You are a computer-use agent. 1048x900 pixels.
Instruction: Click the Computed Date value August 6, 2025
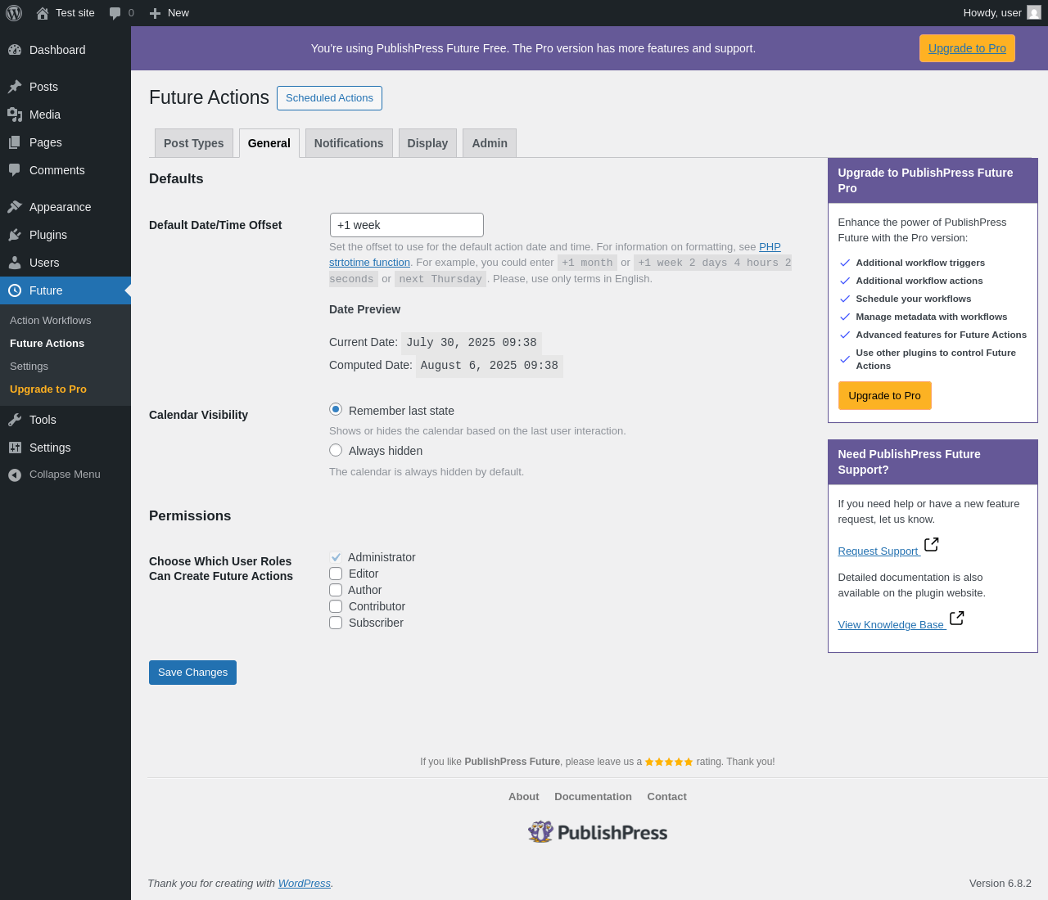click(x=490, y=366)
